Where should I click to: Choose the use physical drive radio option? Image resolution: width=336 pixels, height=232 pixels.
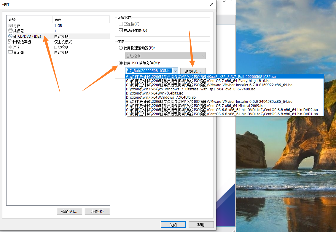click(121, 48)
